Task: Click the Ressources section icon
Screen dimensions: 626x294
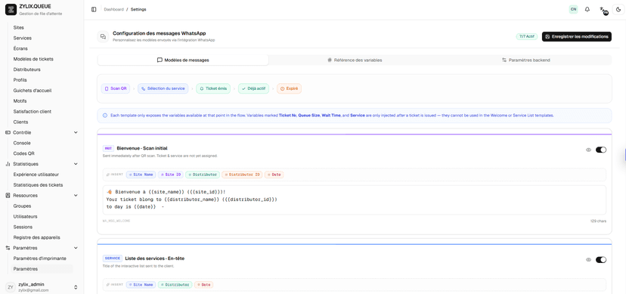Action: click(8, 196)
